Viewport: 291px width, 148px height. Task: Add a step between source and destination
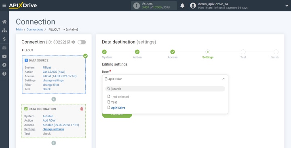[54, 99]
